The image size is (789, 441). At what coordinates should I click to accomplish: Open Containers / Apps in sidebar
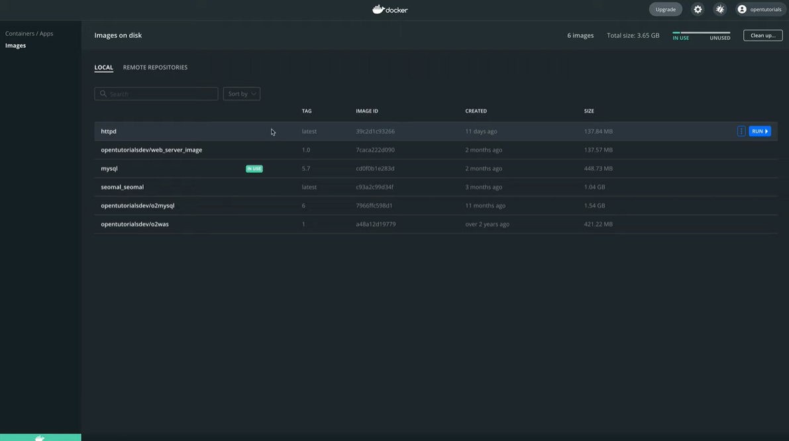(29, 34)
